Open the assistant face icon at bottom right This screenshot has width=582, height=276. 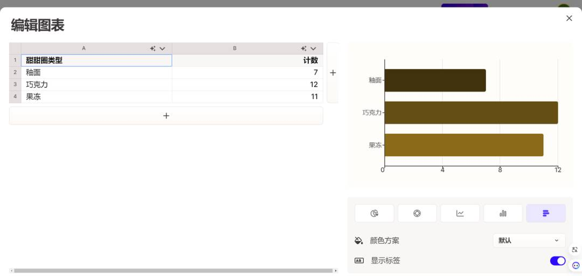[576, 265]
